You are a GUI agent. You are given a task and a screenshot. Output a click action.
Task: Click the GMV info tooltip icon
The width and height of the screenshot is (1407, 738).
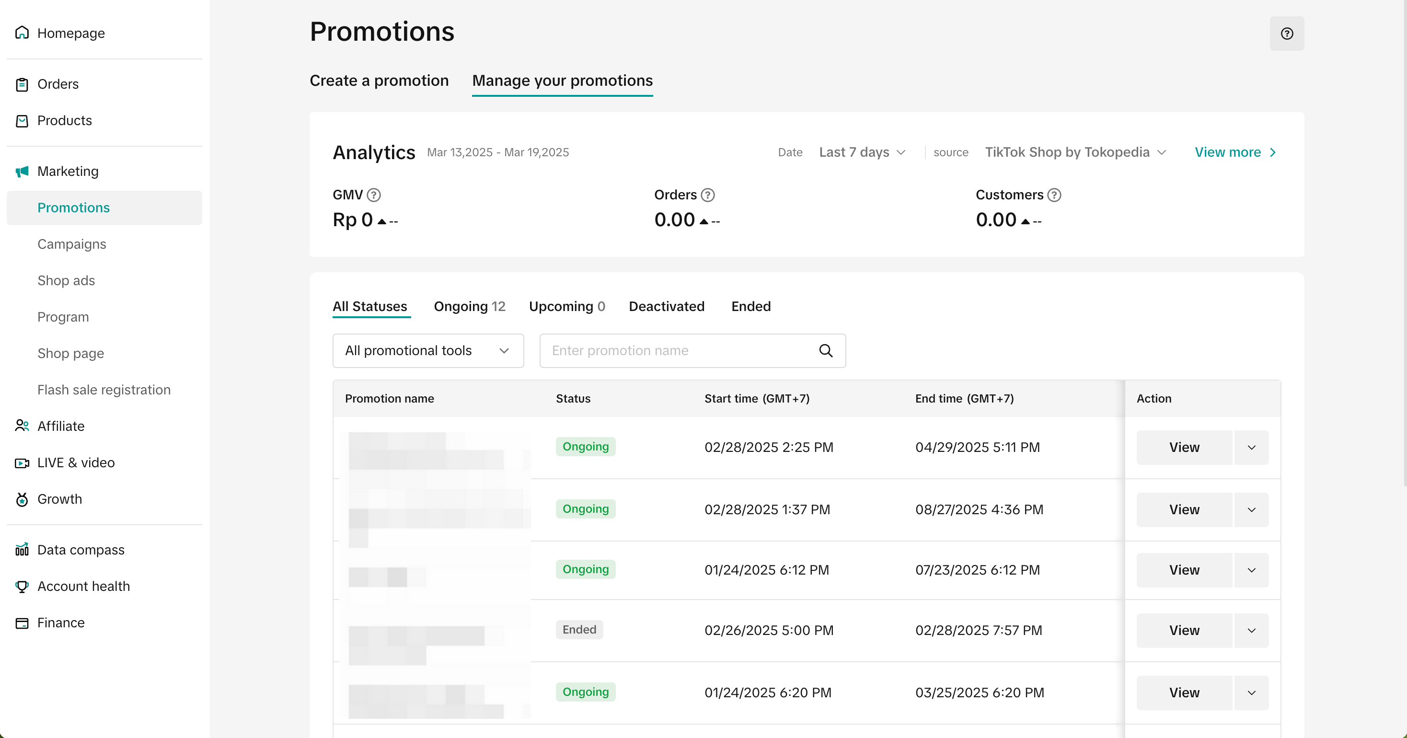(x=374, y=195)
